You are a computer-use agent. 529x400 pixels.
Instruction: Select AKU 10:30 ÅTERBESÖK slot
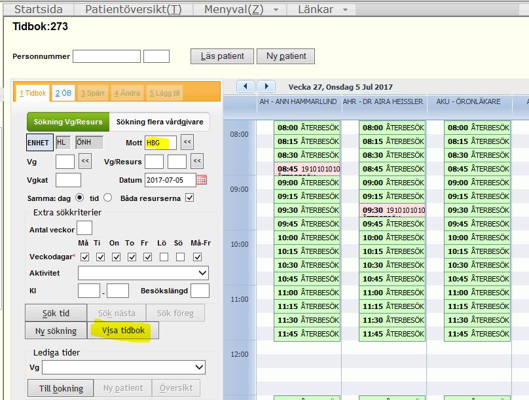click(477, 265)
